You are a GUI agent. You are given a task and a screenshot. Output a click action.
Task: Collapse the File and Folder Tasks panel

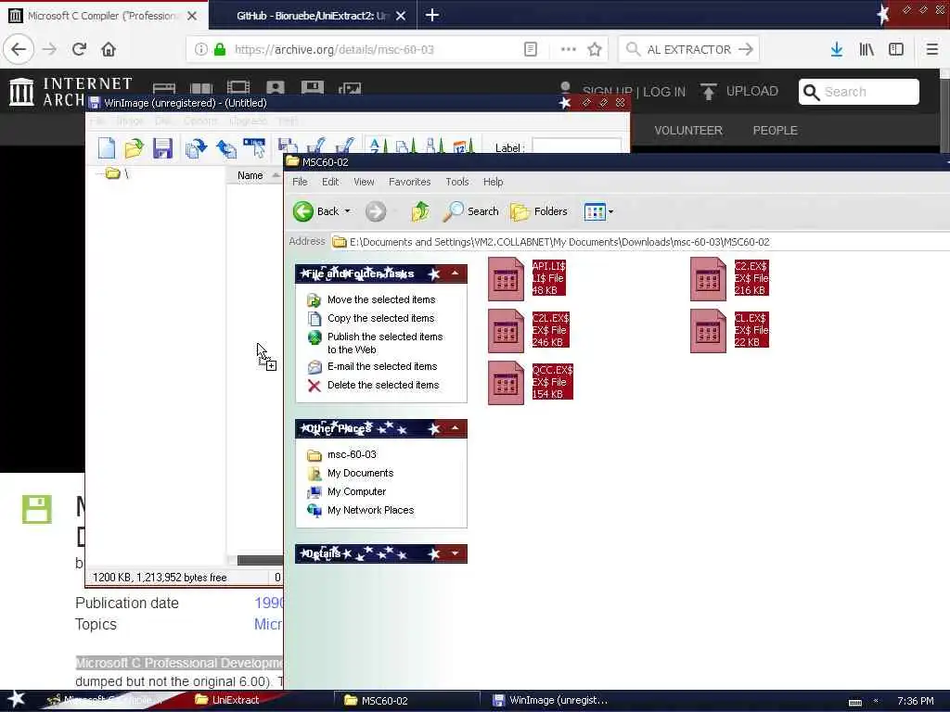point(455,273)
